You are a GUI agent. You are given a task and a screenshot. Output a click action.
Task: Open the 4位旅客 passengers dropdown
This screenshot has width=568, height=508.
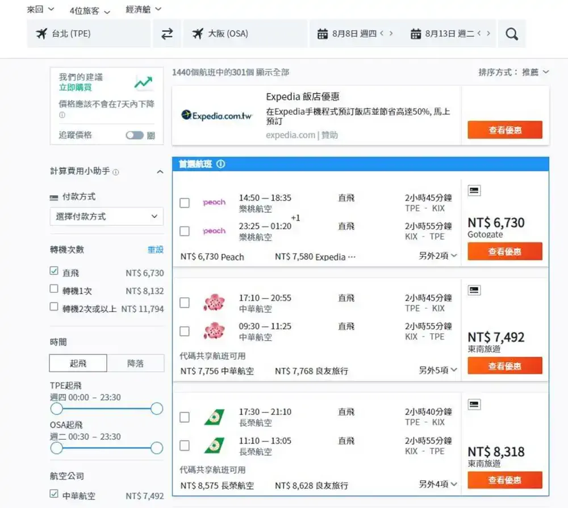[x=90, y=11]
